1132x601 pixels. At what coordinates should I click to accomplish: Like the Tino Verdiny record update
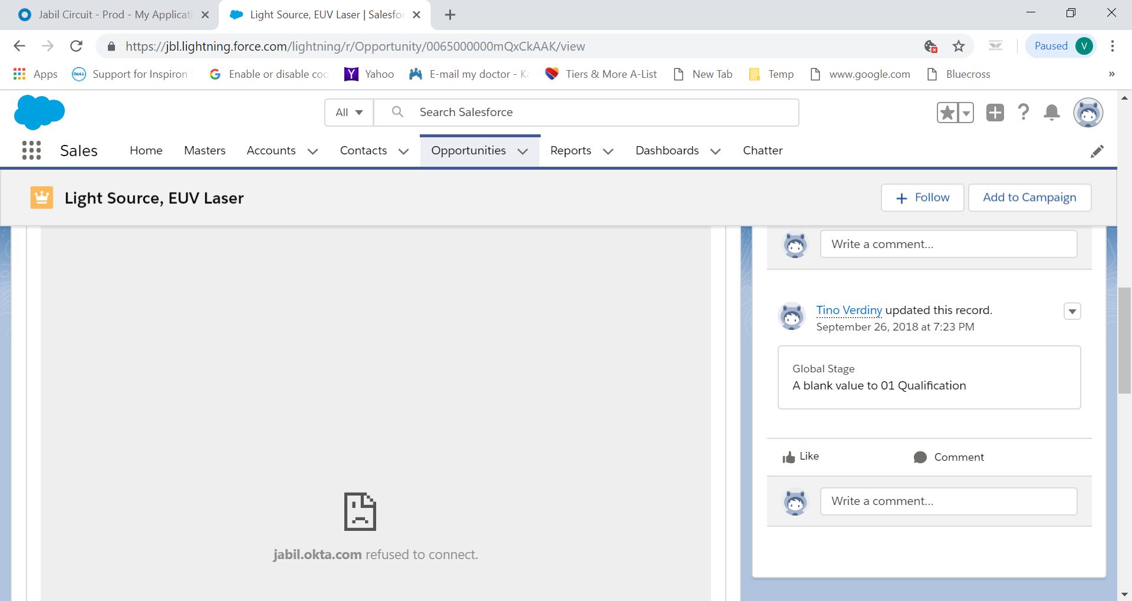[801, 457]
